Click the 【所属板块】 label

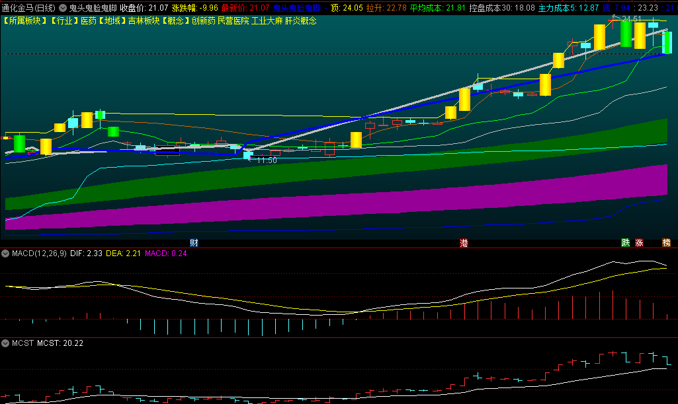pyautogui.click(x=24, y=20)
